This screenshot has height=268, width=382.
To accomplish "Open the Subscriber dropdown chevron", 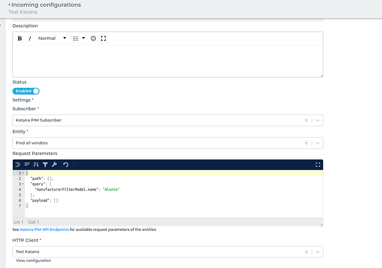I will coord(317,120).
